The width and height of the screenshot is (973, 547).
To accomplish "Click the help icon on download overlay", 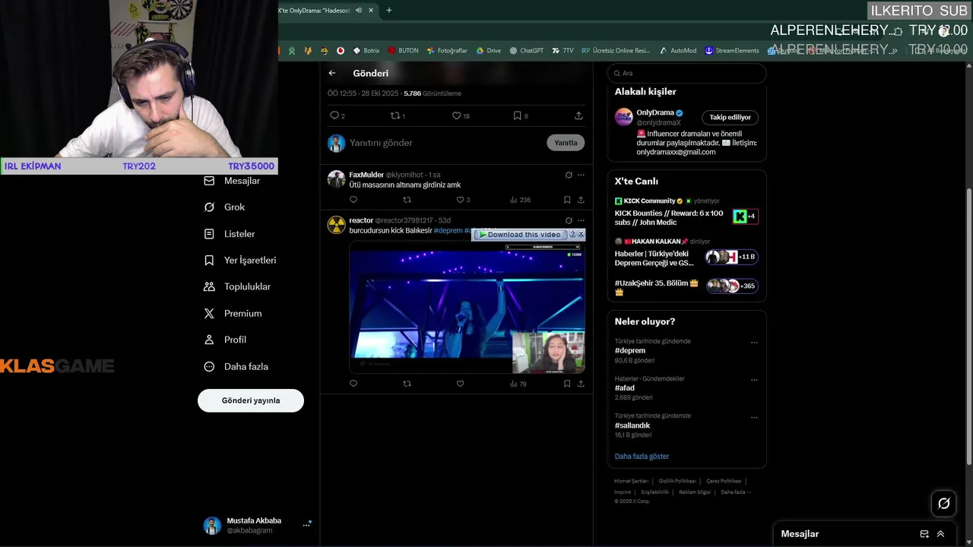I will (572, 234).
